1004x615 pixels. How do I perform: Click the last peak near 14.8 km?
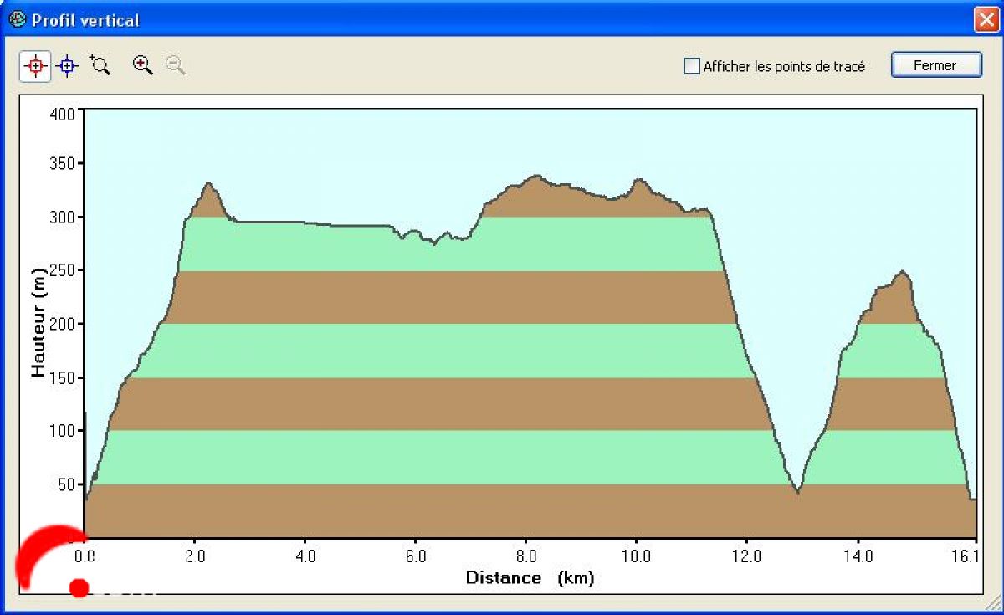(902, 272)
